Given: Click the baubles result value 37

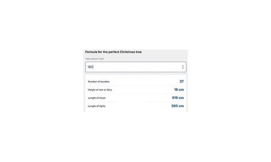Looking at the screenshot, I should 182,81.
